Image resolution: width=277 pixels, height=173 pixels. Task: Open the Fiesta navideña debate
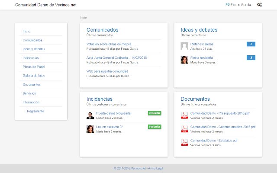pos(201,58)
